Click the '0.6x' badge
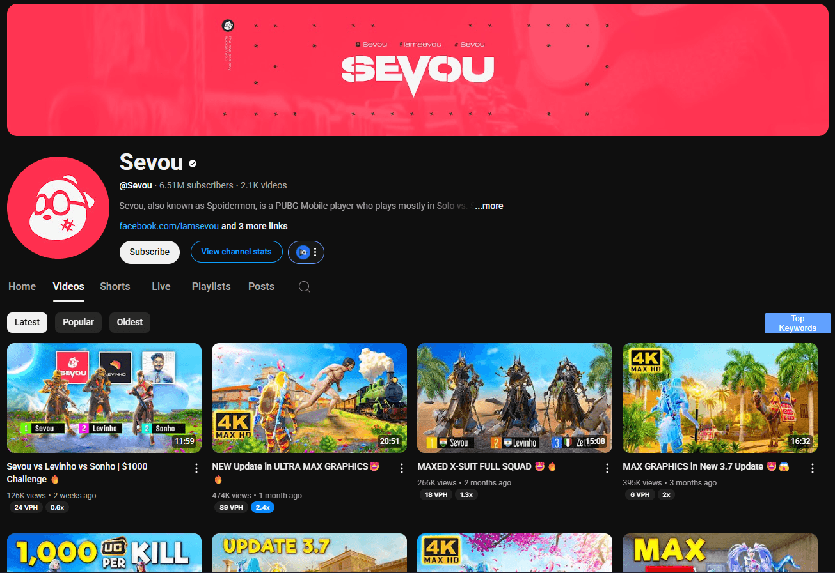This screenshot has height=573, width=835. [x=58, y=507]
